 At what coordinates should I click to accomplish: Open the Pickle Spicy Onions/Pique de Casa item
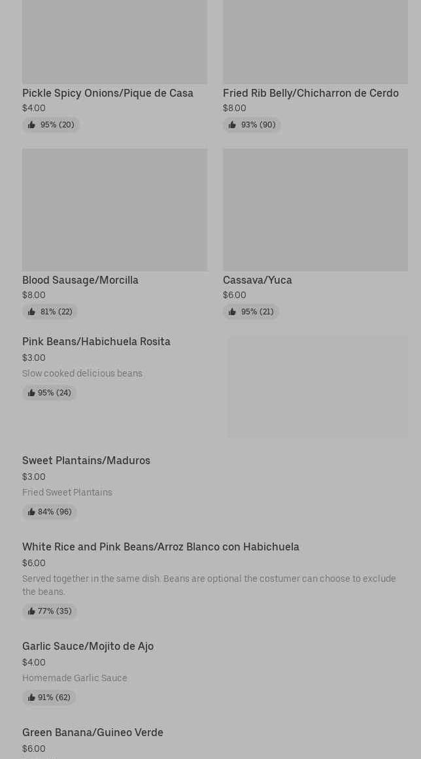pos(108,93)
